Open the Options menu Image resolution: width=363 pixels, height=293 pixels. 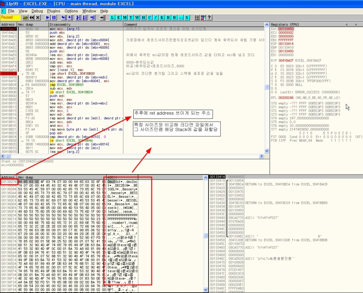coord(71,11)
